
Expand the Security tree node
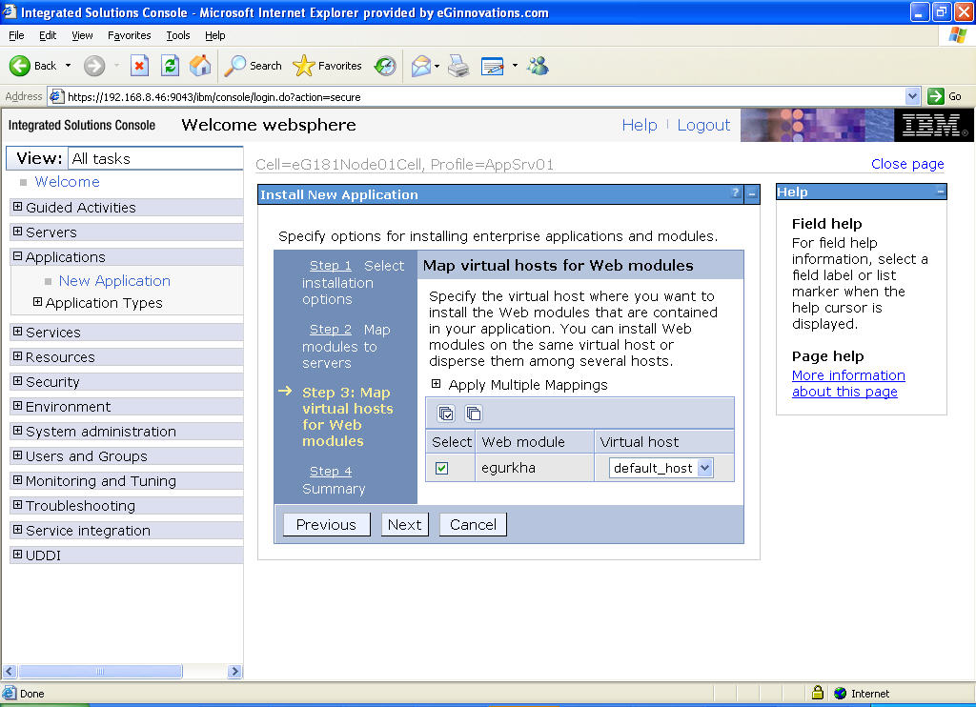point(17,381)
